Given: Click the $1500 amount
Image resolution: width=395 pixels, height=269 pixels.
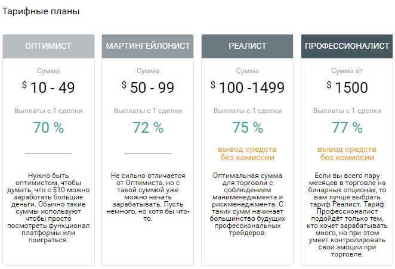Looking at the screenshot, I should 347,87.
